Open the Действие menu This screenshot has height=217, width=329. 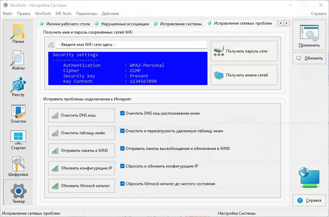pos(110,14)
